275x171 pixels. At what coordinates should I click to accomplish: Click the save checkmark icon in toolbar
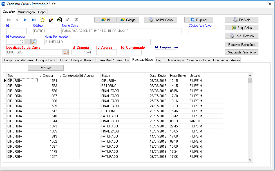tap(68, 20)
